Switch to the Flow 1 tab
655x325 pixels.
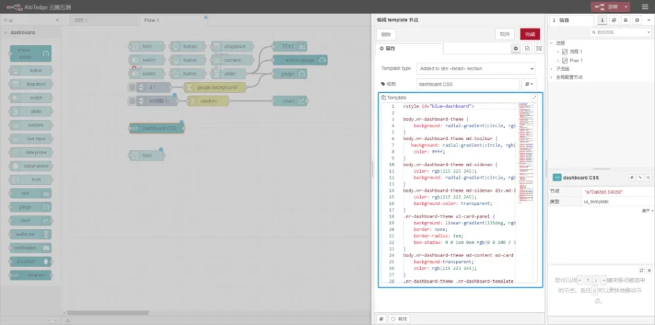pos(152,20)
